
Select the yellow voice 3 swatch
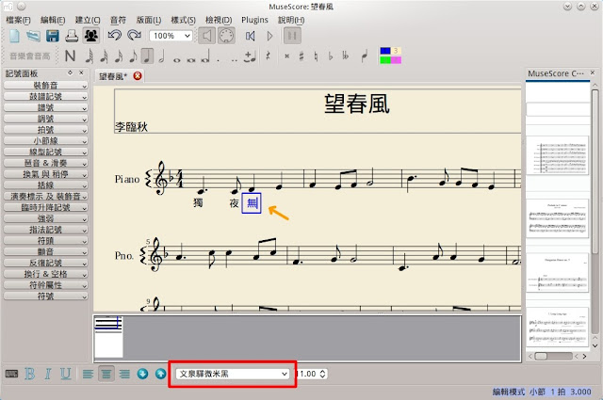[396, 51]
